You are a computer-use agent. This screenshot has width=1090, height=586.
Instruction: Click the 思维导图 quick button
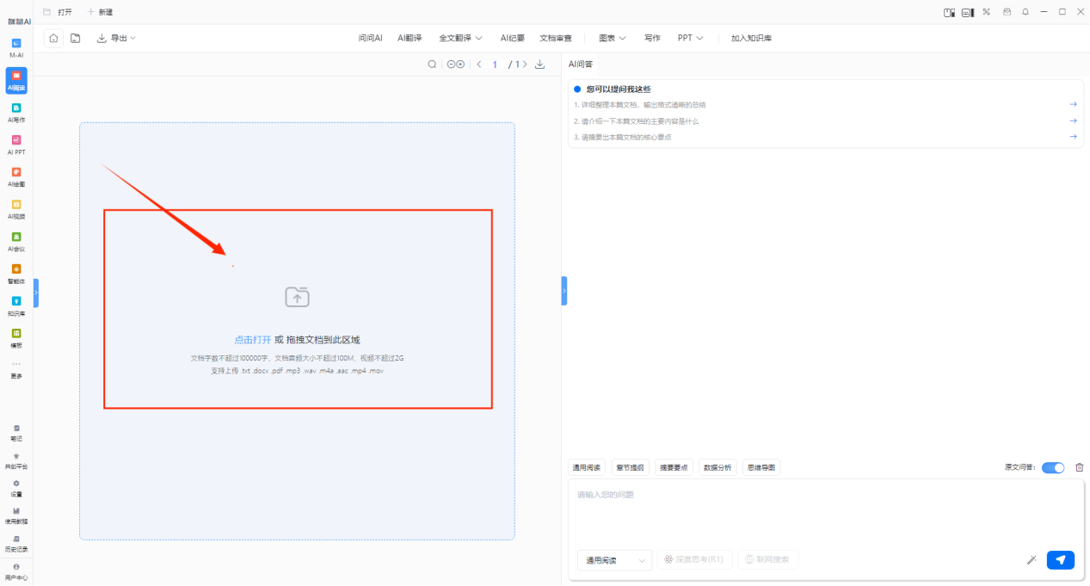[x=761, y=467]
